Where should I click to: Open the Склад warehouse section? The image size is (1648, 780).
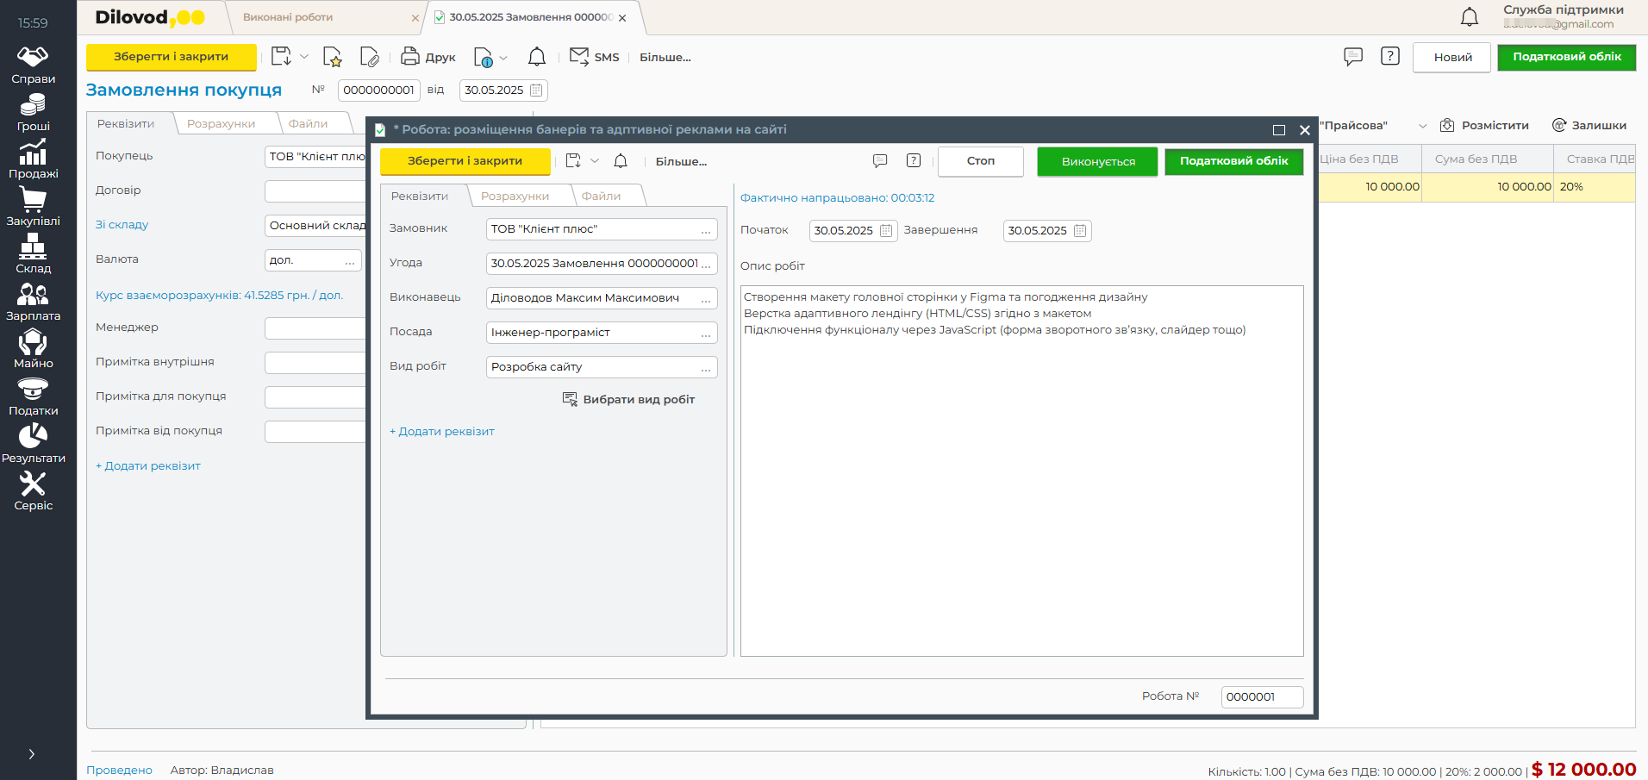point(33,254)
